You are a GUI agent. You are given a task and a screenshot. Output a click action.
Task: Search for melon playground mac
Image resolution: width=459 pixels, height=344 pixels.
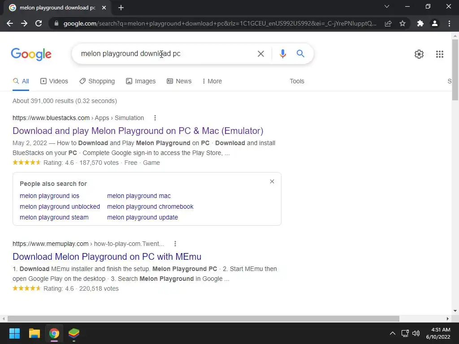pyautogui.click(x=139, y=196)
